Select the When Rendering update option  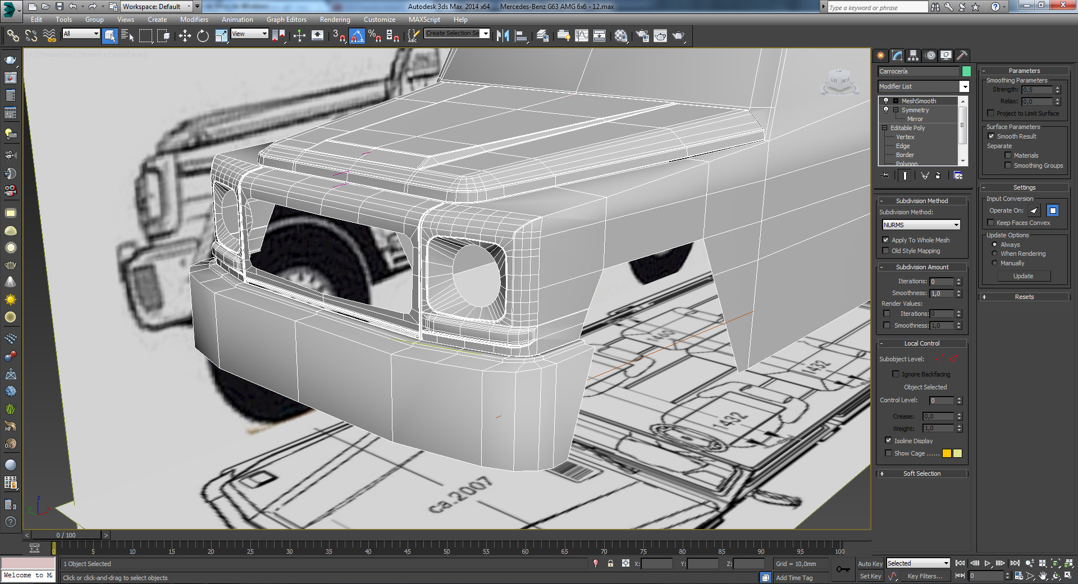[x=994, y=254]
